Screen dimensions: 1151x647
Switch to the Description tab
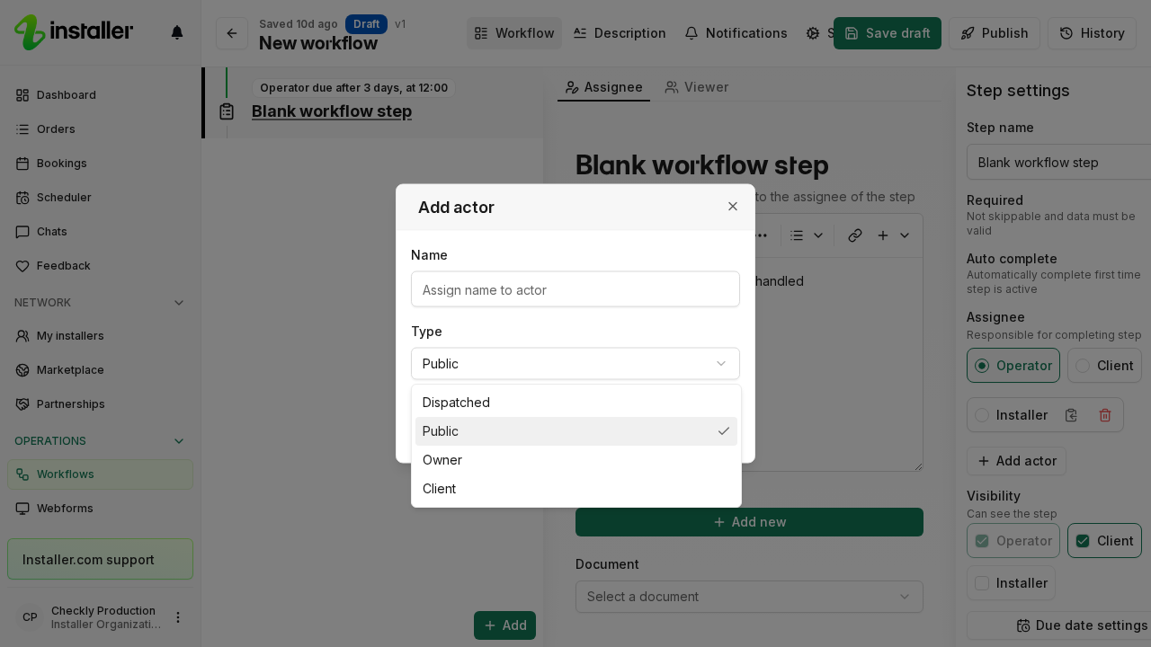tap(620, 33)
